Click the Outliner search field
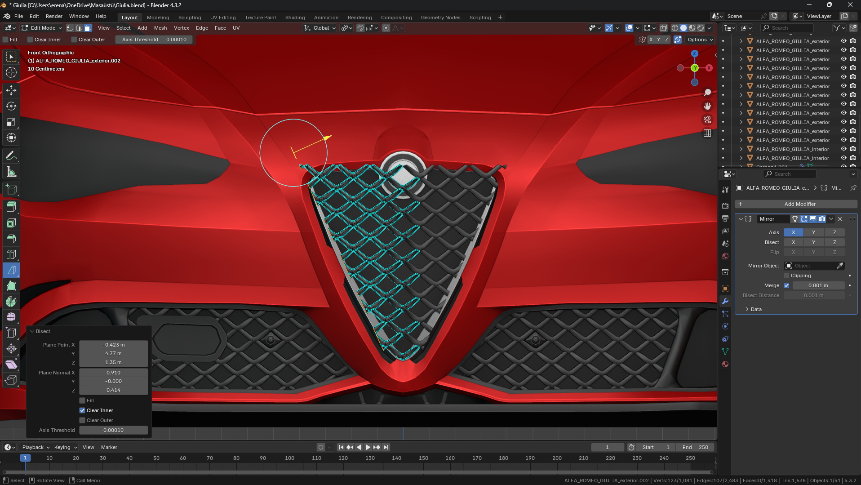The width and height of the screenshot is (861, 485). point(788,28)
